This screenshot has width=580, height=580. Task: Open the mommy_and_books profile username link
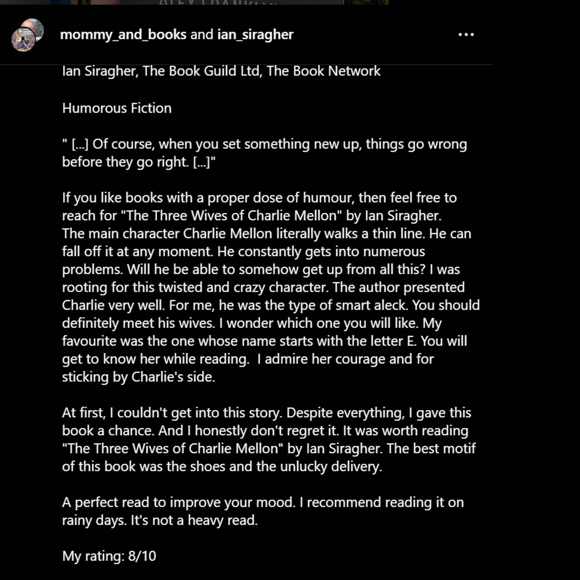coord(123,35)
